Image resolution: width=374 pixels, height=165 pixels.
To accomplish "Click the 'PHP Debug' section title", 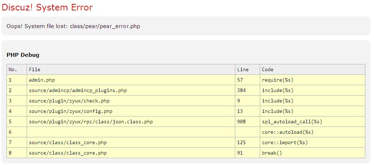I will pyautogui.click(x=23, y=55).
